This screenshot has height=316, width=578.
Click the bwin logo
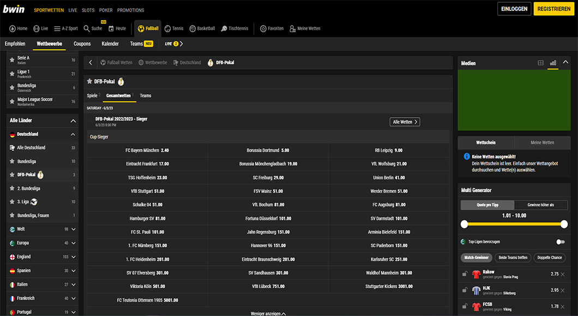(14, 9)
